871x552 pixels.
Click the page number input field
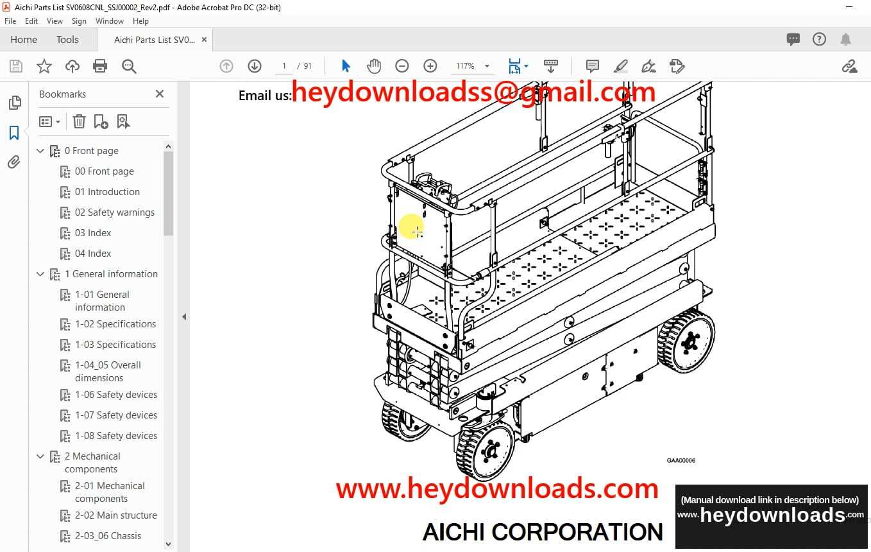point(284,66)
